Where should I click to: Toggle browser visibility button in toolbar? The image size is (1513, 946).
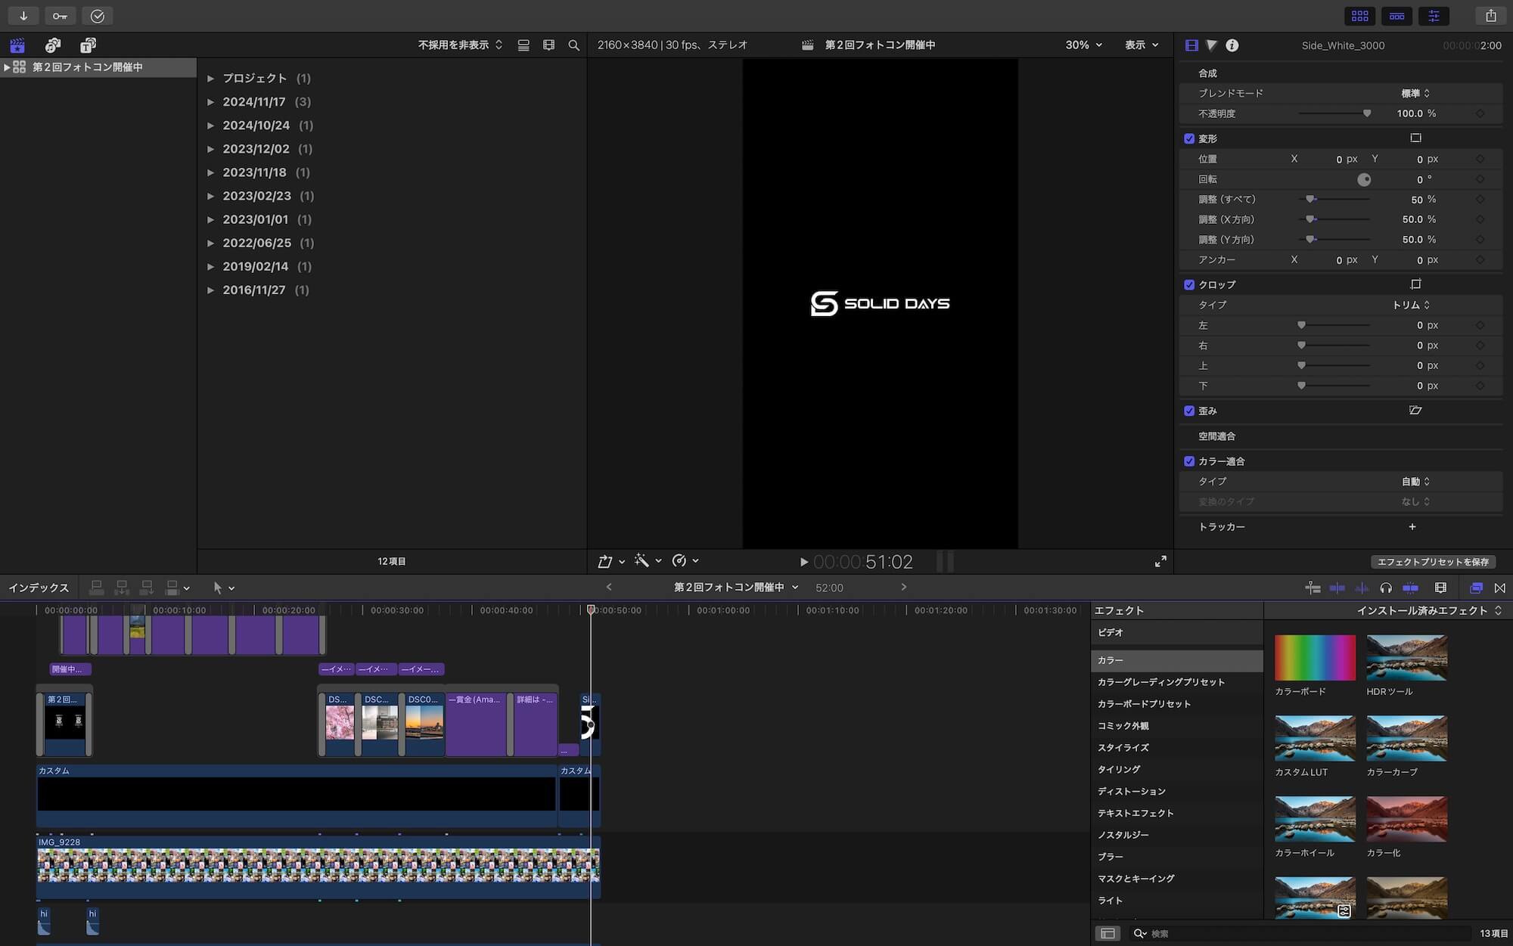[1360, 16]
